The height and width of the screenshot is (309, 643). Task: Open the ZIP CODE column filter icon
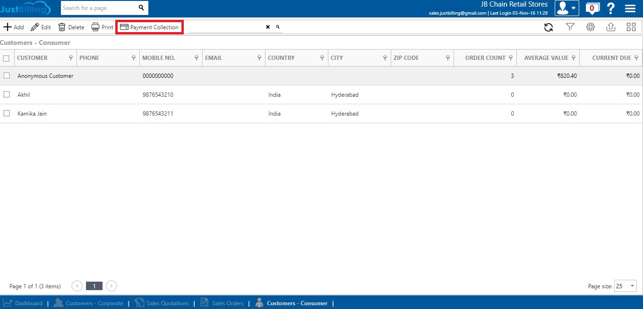pyautogui.click(x=448, y=58)
